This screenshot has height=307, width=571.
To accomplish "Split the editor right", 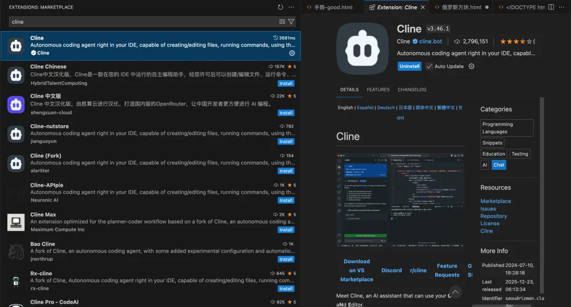I will tap(551, 7).
